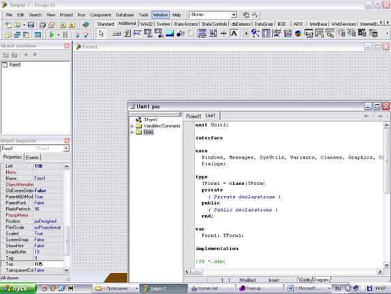Click the Trace Into debug icon
The height and width of the screenshot is (294, 391).
click(x=77, y=35)
